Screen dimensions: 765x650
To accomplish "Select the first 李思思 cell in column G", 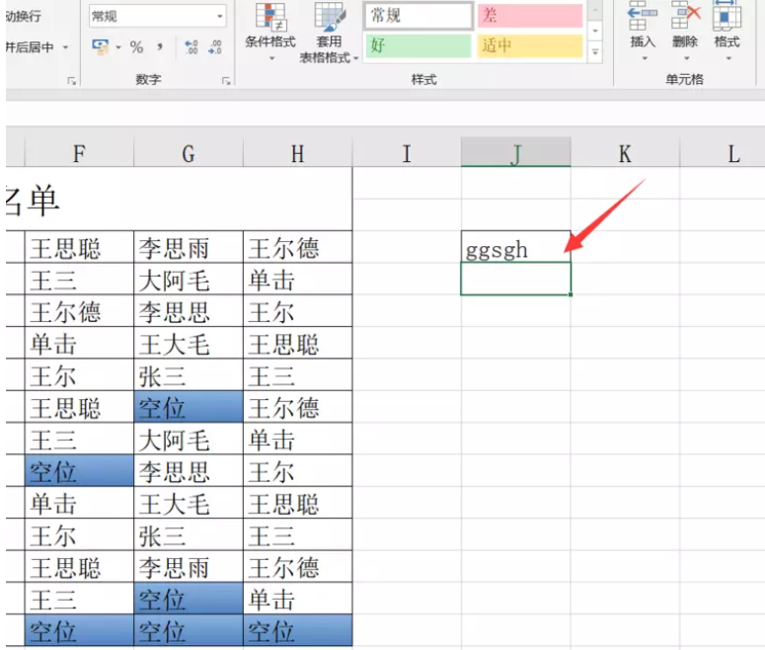I will [189, 311].
